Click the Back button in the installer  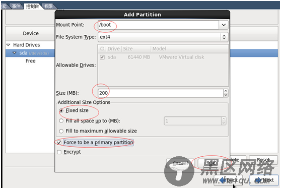coord(229,180)
